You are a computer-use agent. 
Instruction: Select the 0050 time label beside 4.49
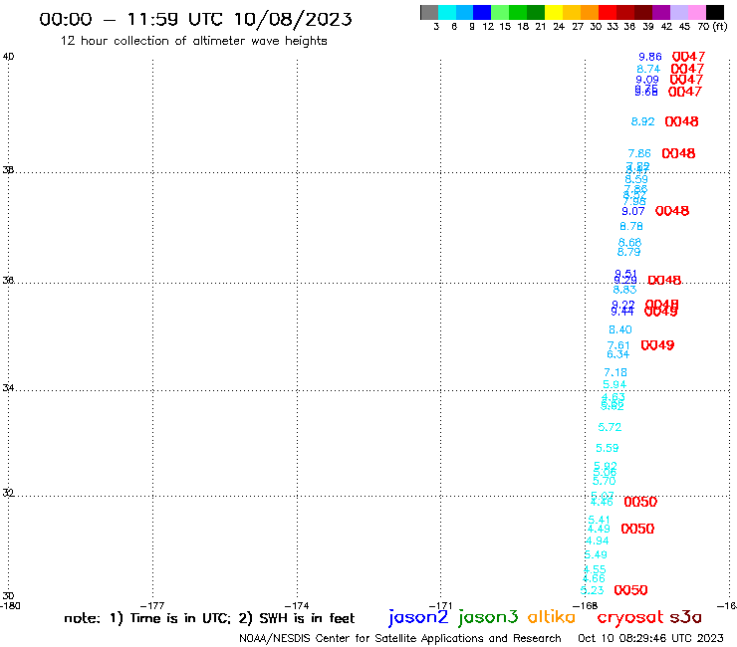pos(637,530)
